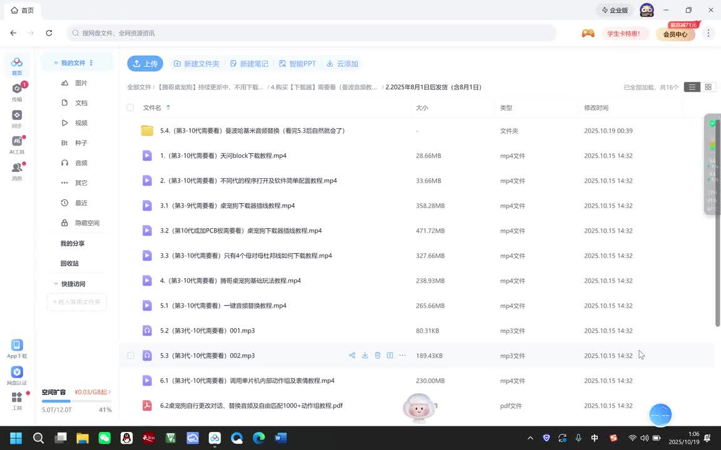Click 新建笔记 new note
The width and height of the screenshot is (721, 450).
pos(249,64)
